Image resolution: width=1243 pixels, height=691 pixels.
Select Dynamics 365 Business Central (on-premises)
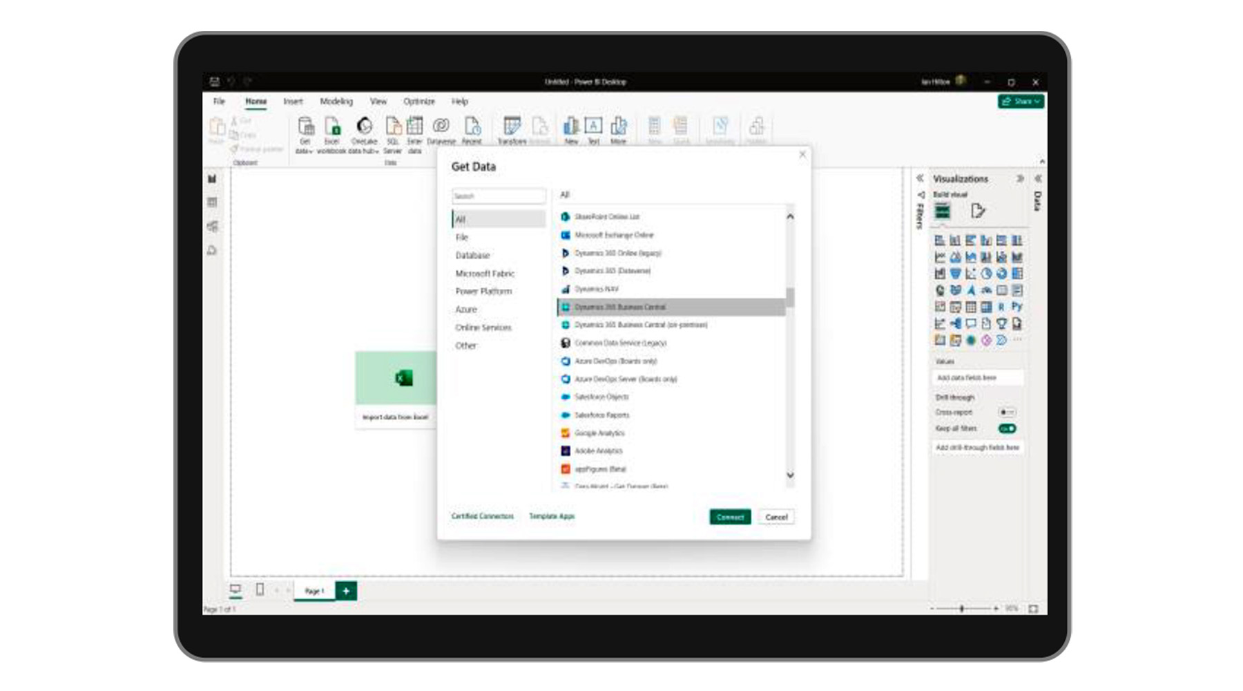pyautogui.click(x=671, y=325)
